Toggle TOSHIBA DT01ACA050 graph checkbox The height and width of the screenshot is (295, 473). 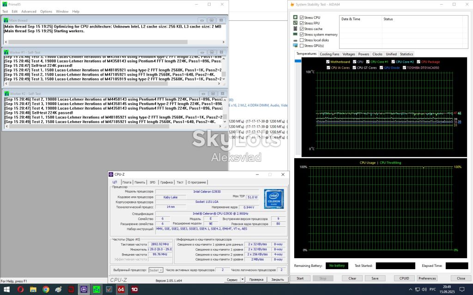(404, 68)
